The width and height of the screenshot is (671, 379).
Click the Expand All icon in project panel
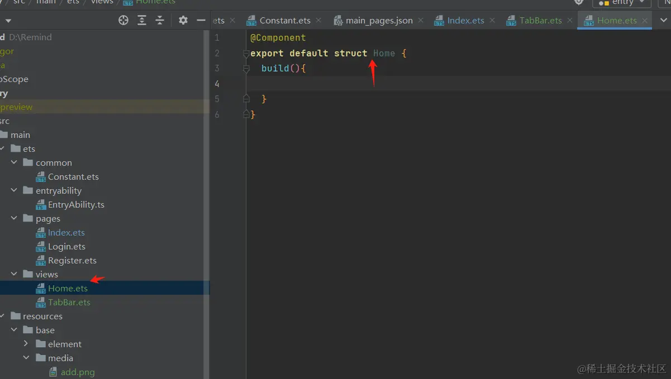142,20
